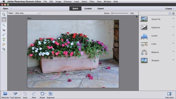The image size is (176, 99).
Task: Open the Apple menu
Action: (x=4, y=1)
